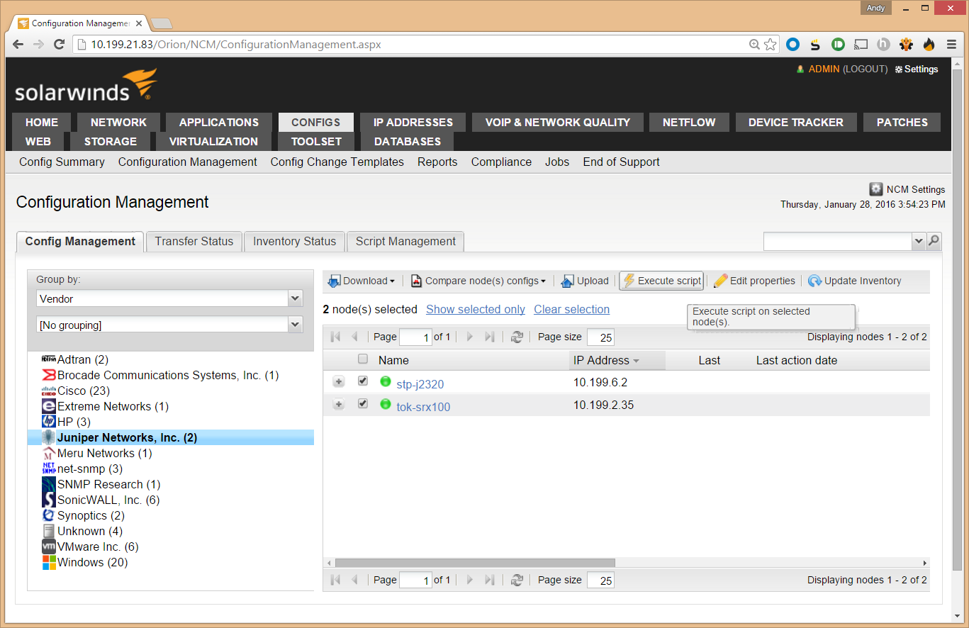Open the Script Management tab
Viewport: 969px width, 628px height.
[x=405, y=242]
